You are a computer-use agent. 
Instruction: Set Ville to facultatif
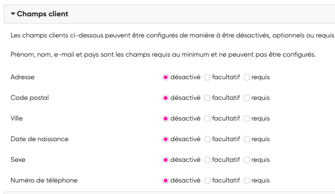pos(207,119)
